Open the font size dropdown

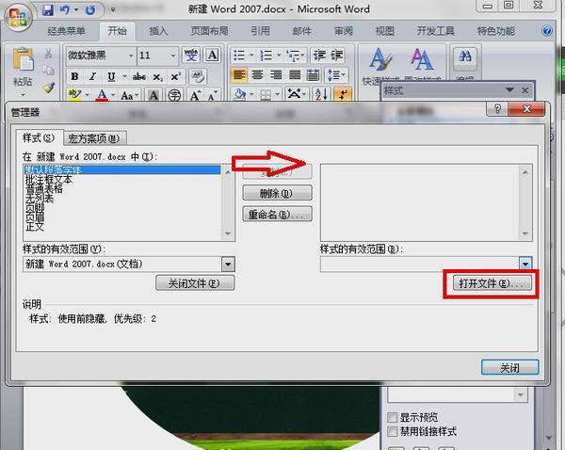pos(173,56)
